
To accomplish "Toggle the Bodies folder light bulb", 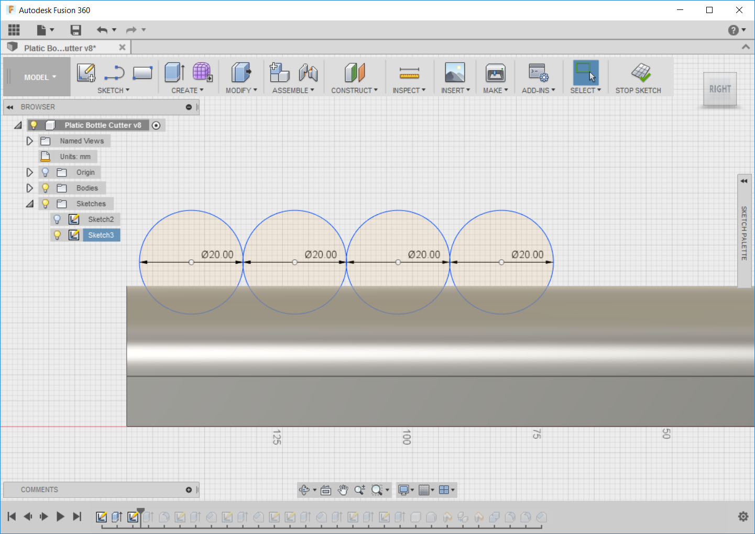I will tap(45, 187).
